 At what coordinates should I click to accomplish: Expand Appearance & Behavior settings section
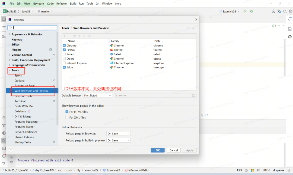coord(9,34)
